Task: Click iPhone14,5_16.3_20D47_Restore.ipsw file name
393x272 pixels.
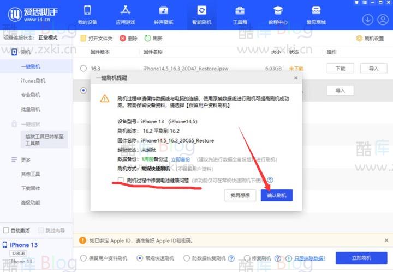Action: tap(186, 68)
